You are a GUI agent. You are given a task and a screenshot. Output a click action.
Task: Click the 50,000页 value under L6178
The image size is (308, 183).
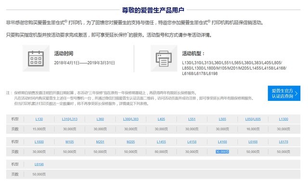pyautogui.click(x=283, y=152)
